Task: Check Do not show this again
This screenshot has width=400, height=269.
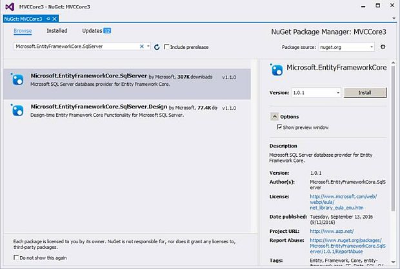Action: [16, 257]
